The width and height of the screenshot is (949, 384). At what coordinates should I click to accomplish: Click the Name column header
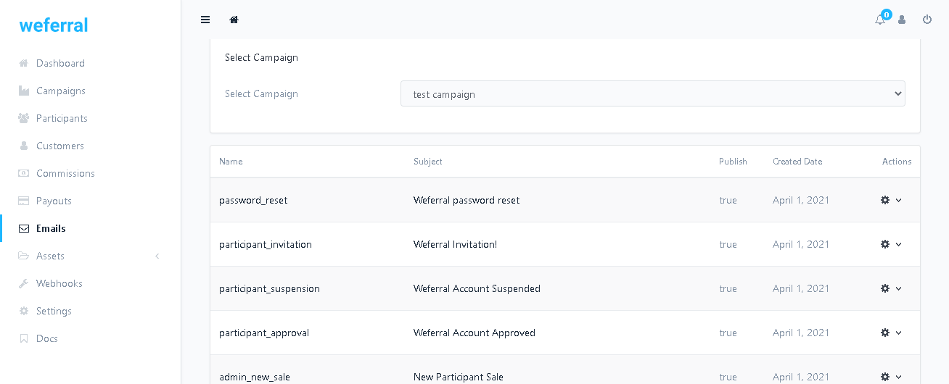point(231,162)
